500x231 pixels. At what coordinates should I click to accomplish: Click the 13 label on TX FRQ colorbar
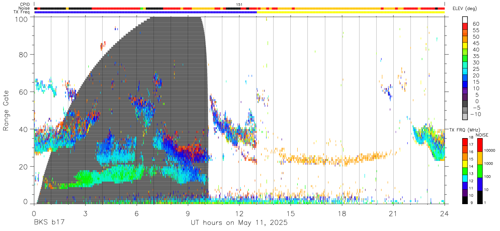(472, 174)
